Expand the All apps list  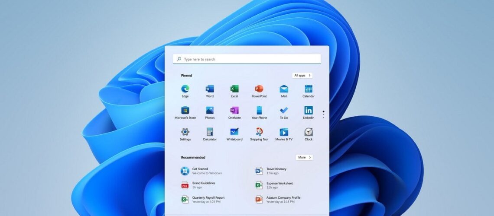click(302, 75)
